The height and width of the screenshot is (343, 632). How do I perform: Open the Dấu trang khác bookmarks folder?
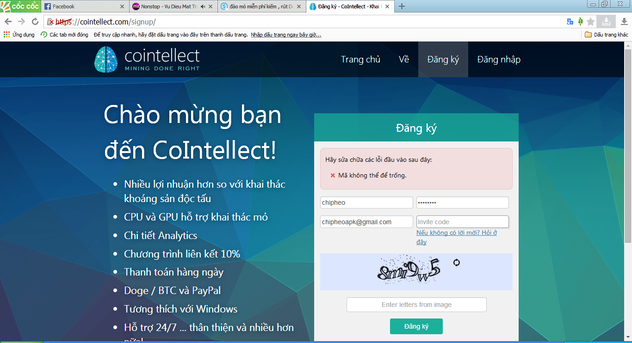(607, 35)
